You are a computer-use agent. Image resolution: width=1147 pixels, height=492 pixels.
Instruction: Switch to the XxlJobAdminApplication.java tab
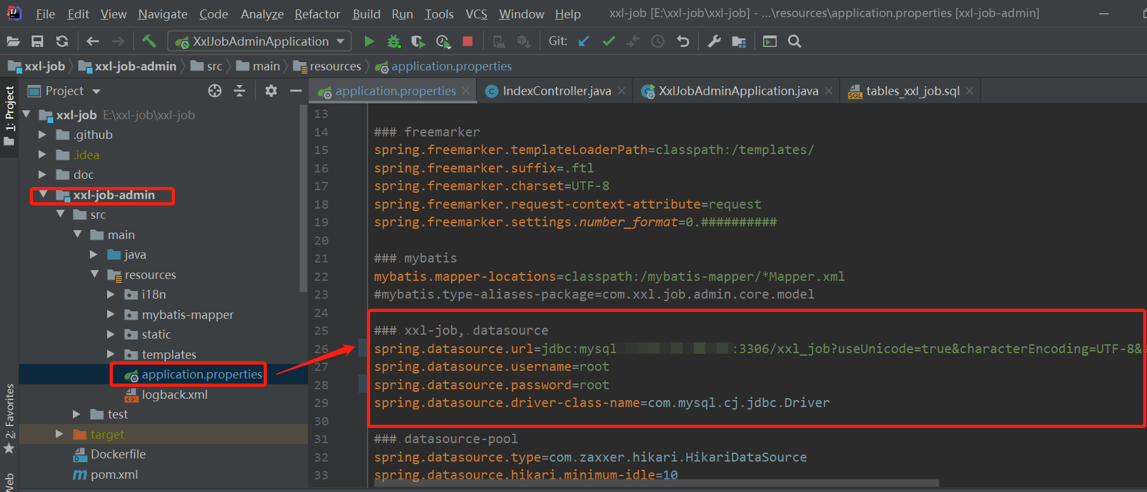point(738,91)
